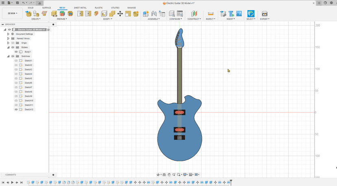This screenshot has height=186, width=337.
Task: Open the DESIGN workspace dropdown
Action: 12,13
